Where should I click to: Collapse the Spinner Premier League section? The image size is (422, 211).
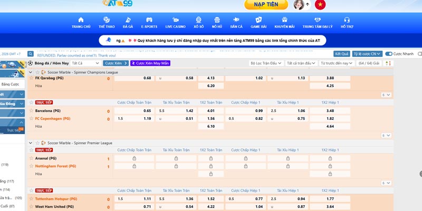[x=30, y=143]
